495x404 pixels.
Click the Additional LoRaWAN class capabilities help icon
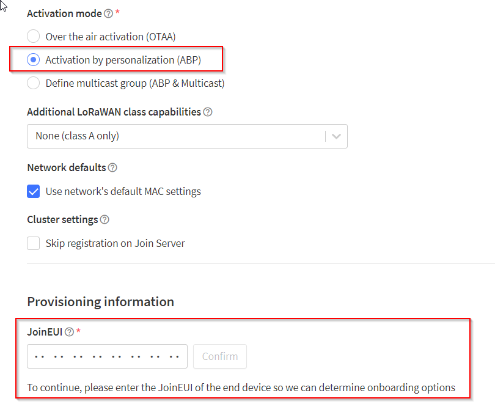click(x=208, y=112)
